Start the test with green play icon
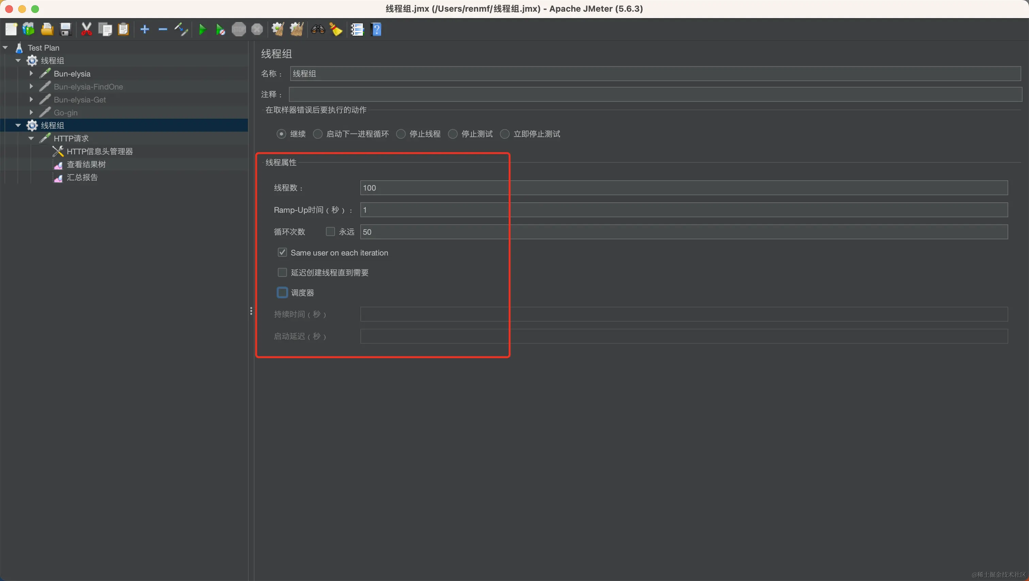 point(202,29)
